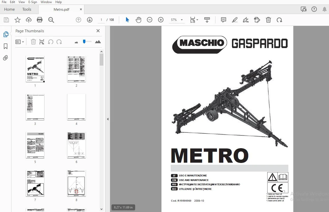Bookmark the file with the star icon

(18, 20)
